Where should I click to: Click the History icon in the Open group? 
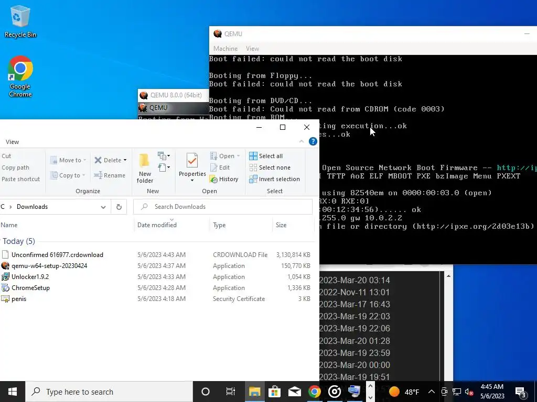(214, 179)
